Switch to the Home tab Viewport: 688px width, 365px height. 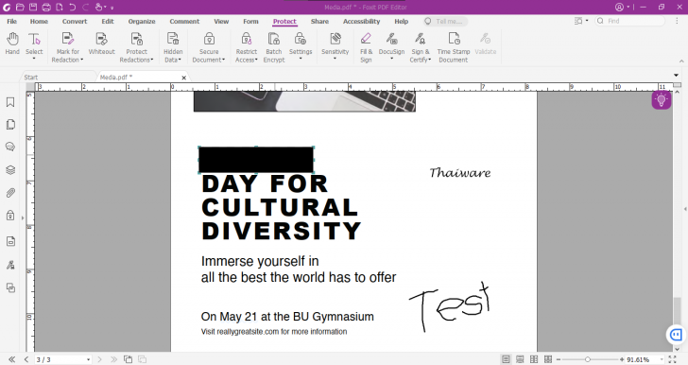[39, 21]
